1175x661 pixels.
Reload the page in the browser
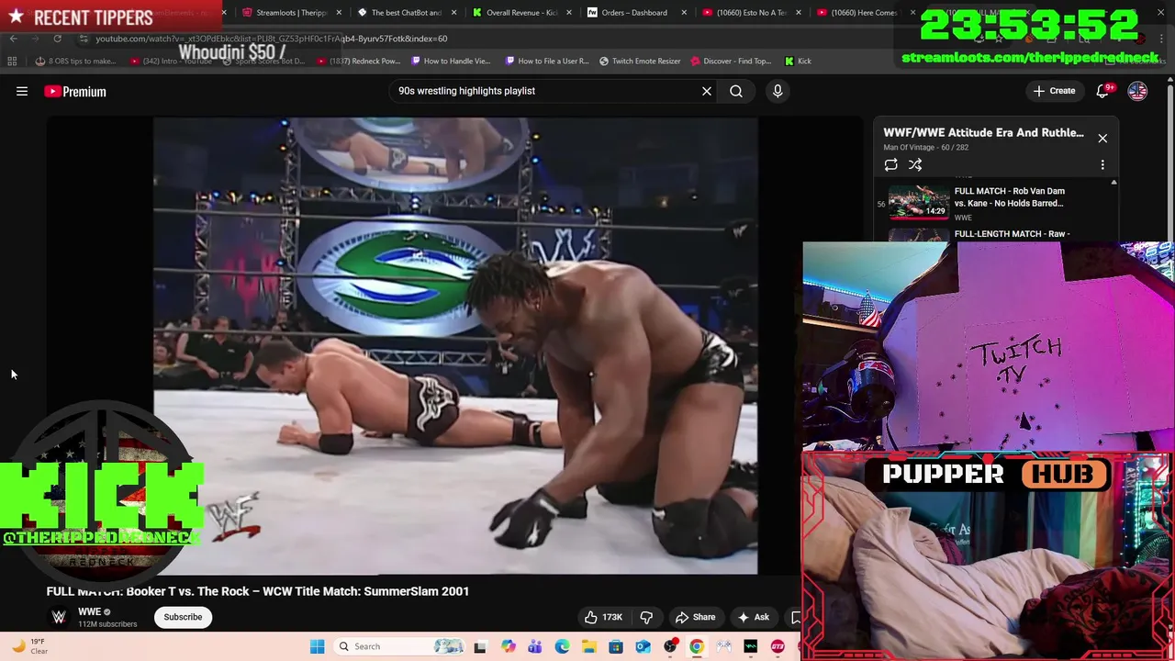[x=57, y=39]
